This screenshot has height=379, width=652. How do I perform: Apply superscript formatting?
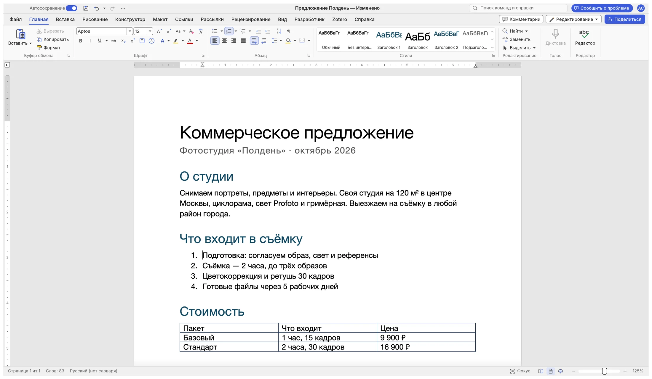(x=133, y=41)
